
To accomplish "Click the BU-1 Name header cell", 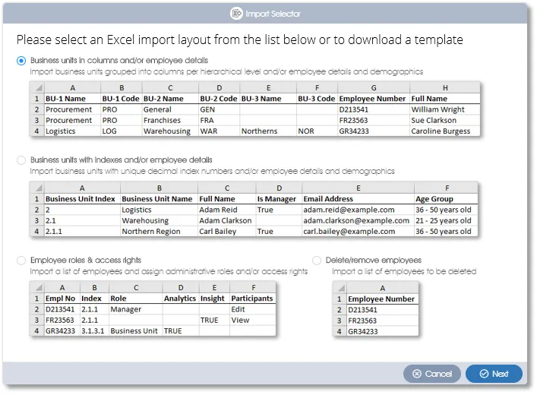I will (72, 99).
